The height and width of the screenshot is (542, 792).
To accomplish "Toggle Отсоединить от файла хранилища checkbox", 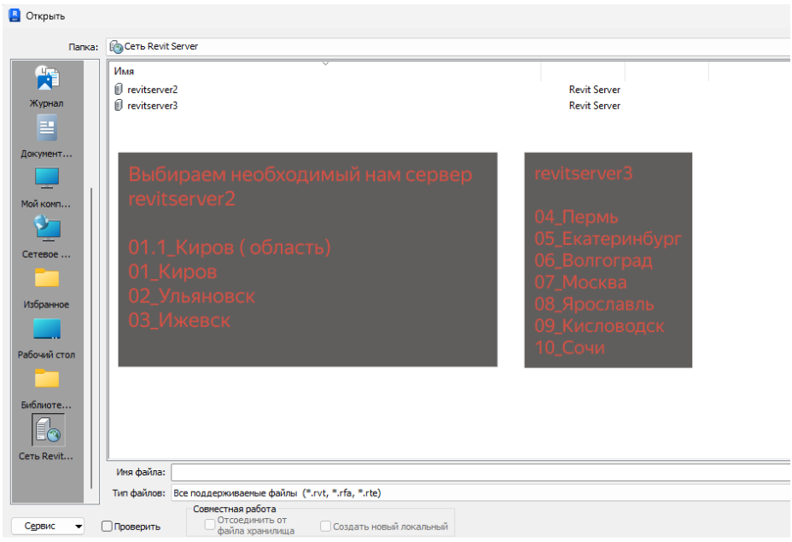I will tap(210, 525).
